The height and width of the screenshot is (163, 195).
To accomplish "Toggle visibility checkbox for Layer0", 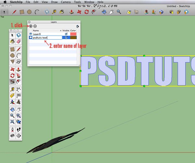I will [x=66, y=34].
